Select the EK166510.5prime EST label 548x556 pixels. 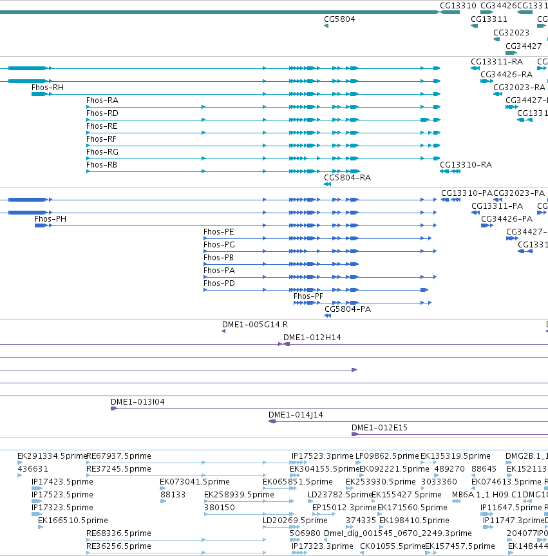coord(73,521)
